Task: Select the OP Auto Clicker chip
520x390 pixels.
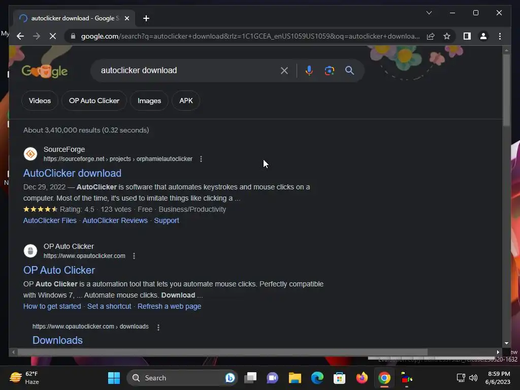Action: point(94,101)
